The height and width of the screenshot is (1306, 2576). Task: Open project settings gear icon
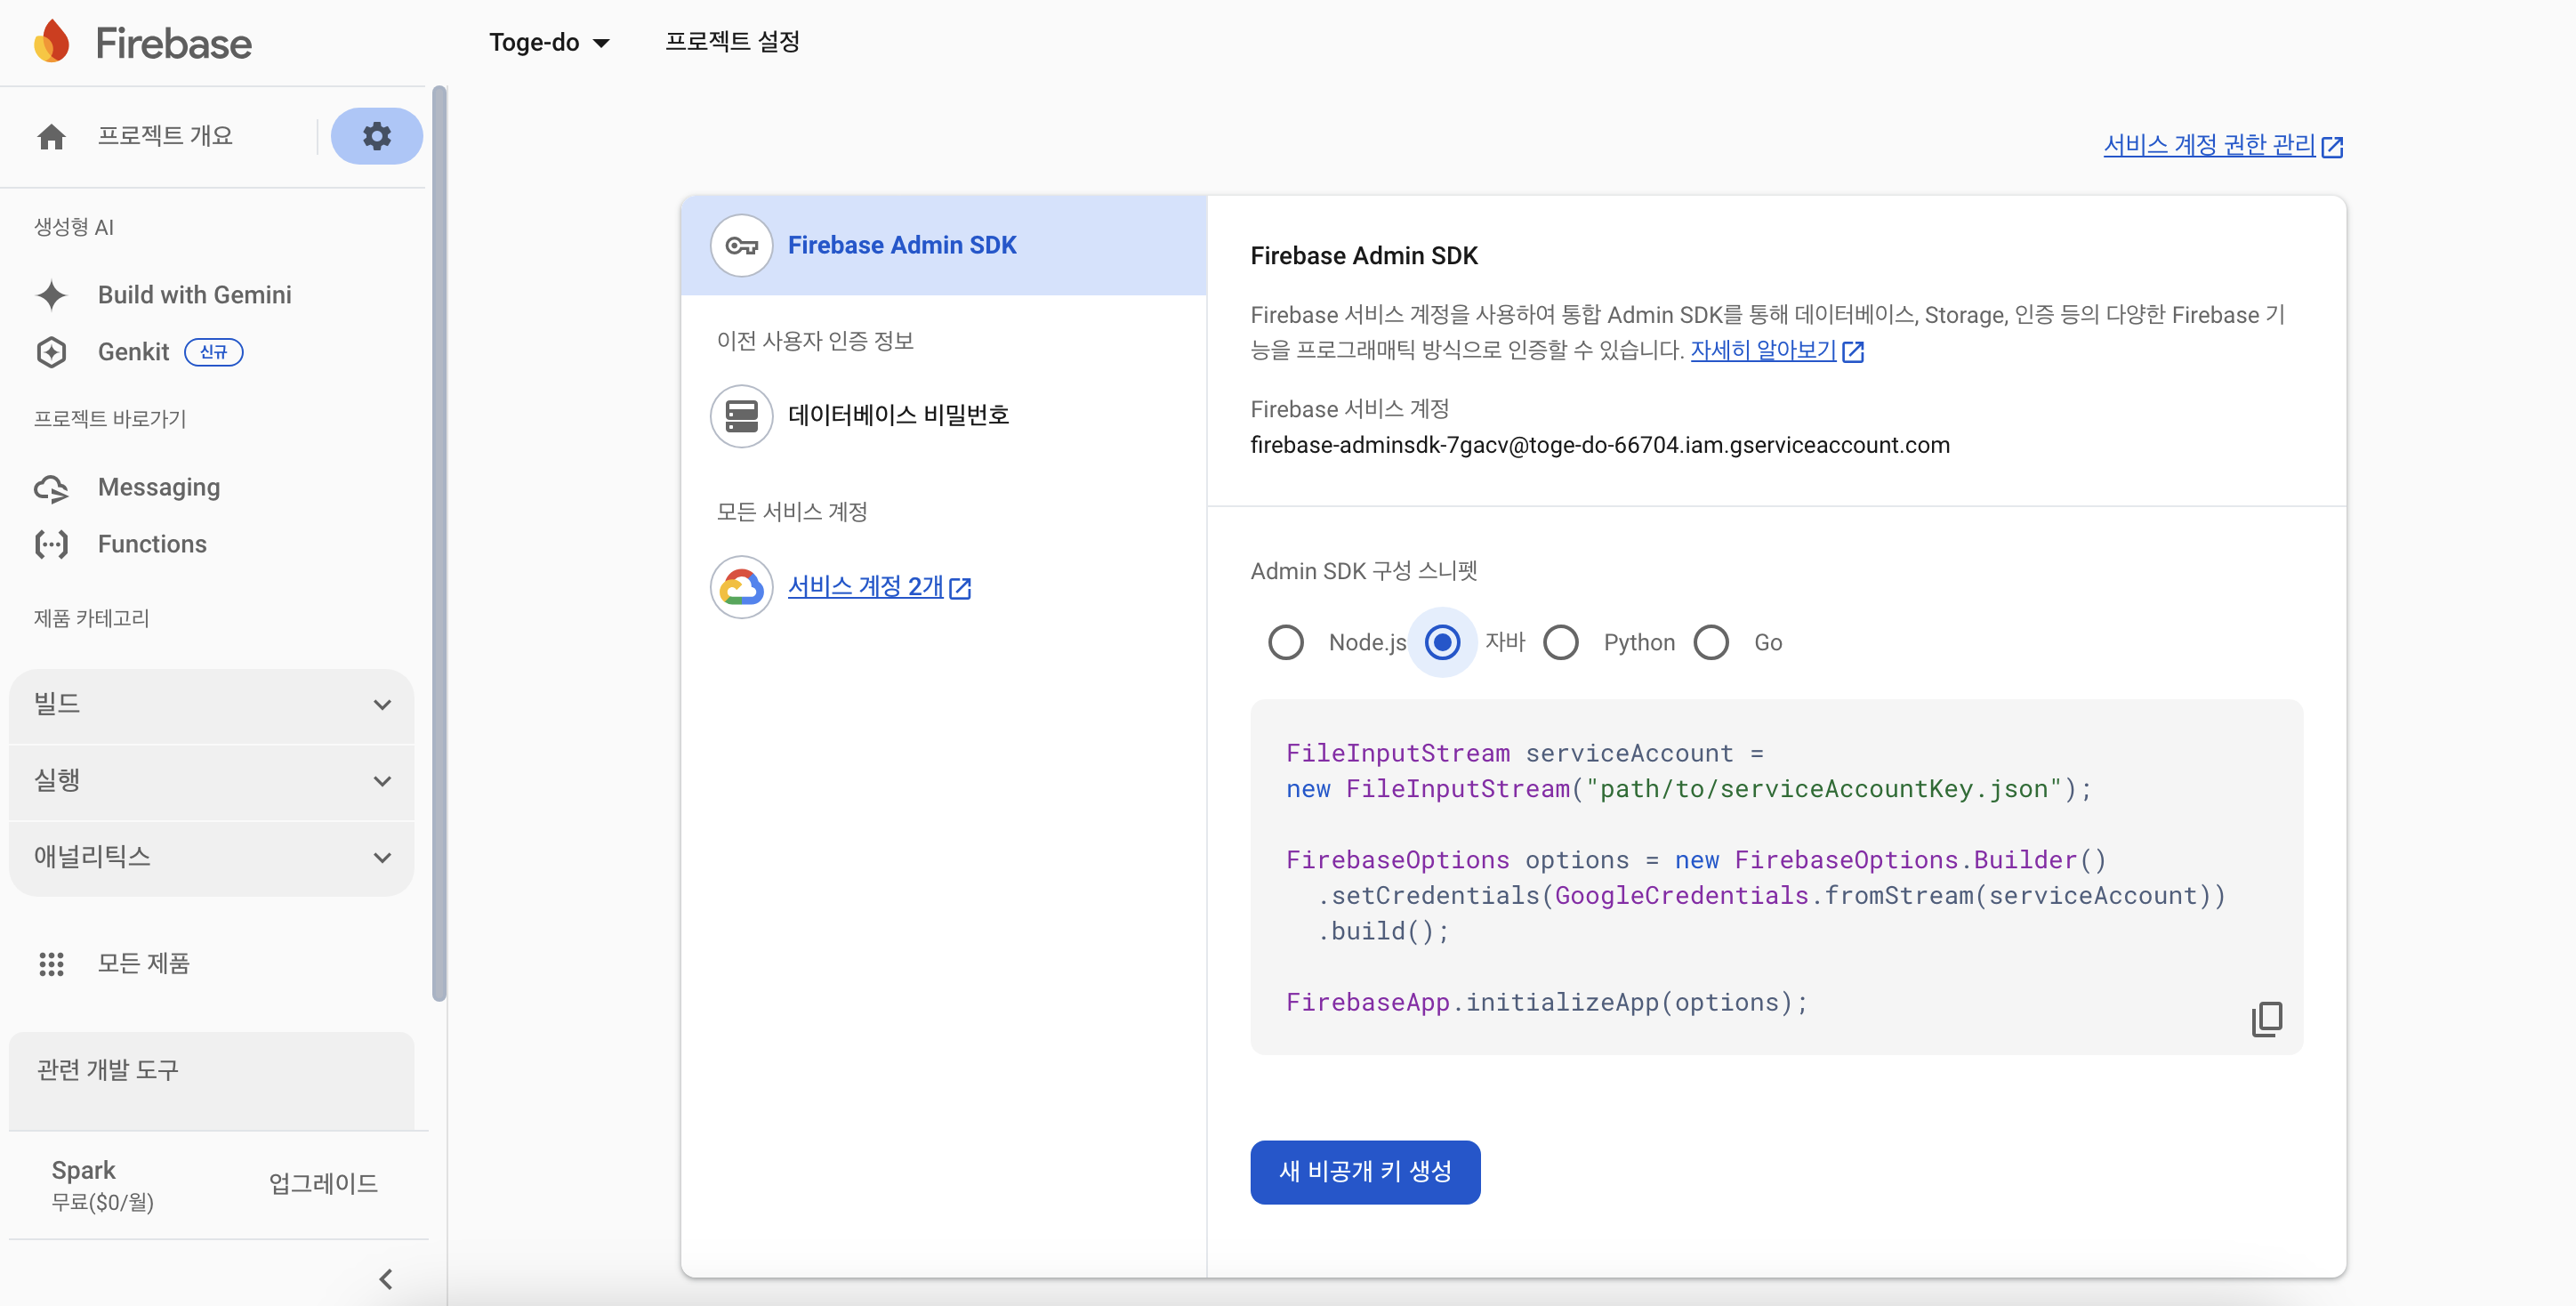376,136
